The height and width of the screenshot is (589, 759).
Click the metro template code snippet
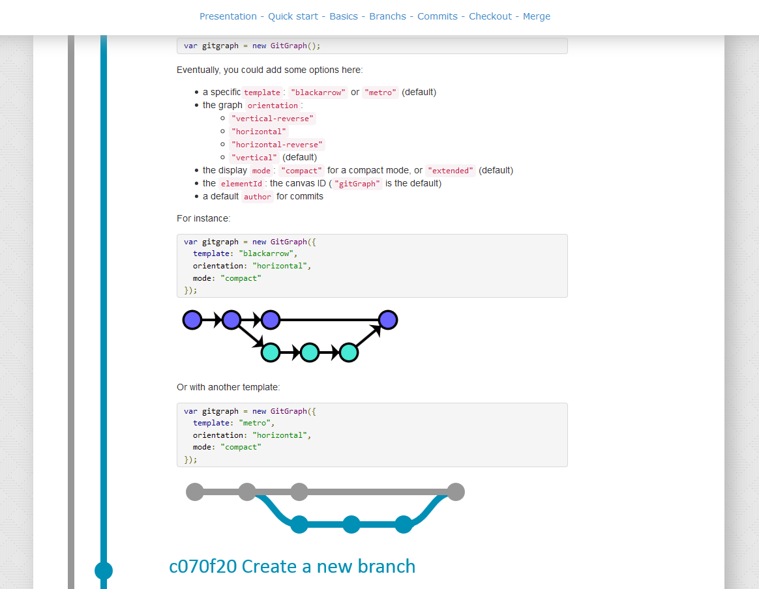[372, 435]
